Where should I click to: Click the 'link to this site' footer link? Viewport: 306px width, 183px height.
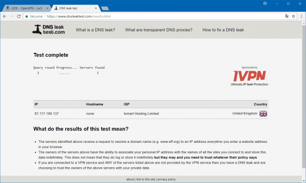coord(145,179)
